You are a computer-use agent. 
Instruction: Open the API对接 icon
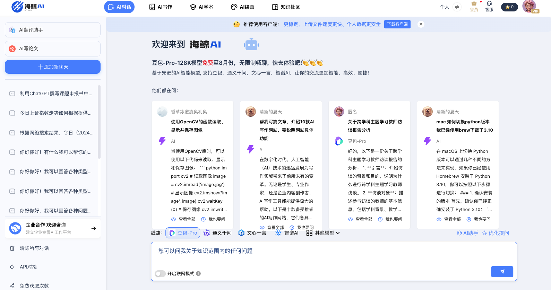12,267
